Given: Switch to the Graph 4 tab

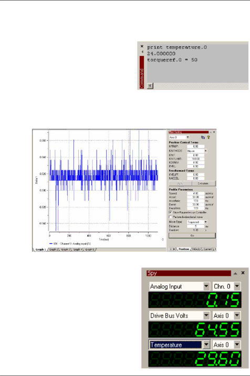Looking at the screenshot, I should pyautogui.click(x=78, y=250).
